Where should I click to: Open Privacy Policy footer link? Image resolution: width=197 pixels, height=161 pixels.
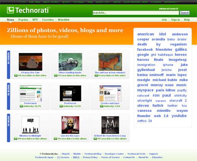[90, 157]
